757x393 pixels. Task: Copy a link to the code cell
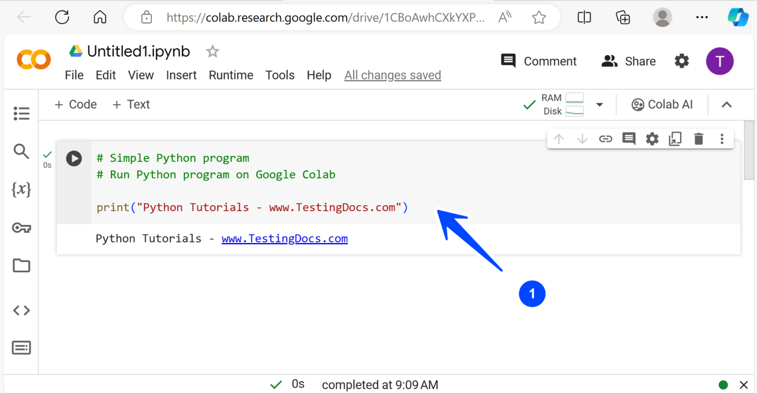pyautogui.click(x=605, y=139)
